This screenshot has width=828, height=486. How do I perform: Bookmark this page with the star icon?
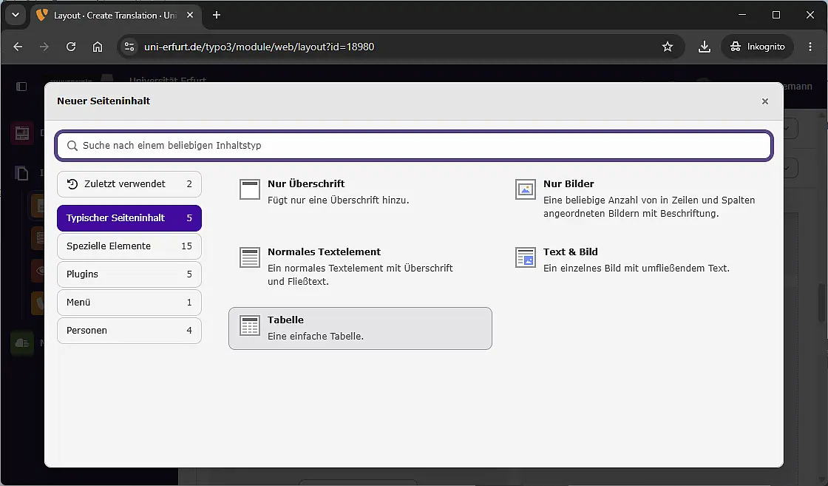[668, 47]
